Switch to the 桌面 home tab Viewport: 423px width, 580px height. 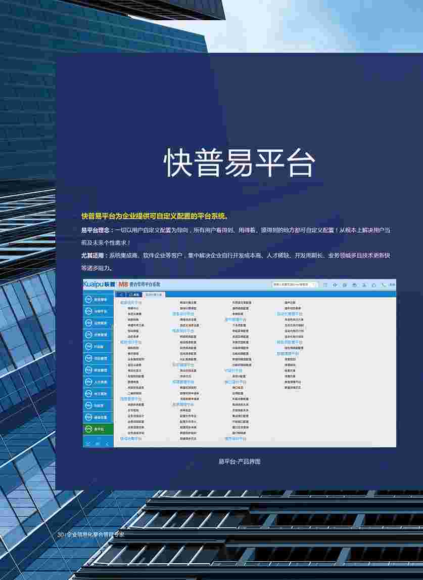coord(134,294)
